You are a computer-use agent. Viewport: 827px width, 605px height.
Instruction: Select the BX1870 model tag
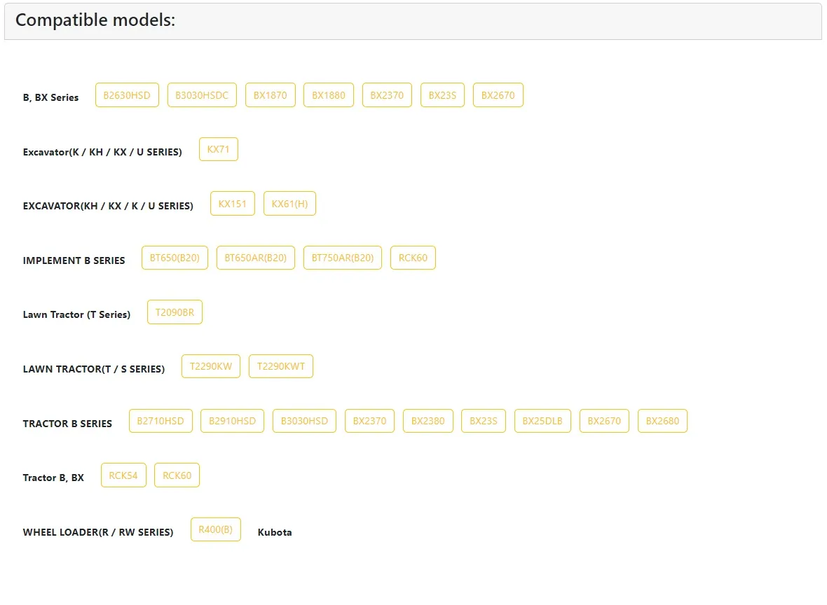270,95
